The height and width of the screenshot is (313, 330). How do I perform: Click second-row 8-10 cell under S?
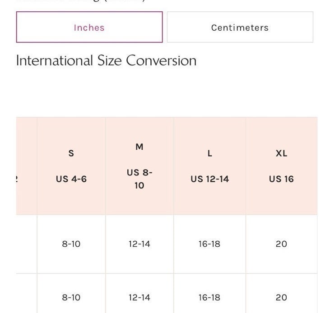coord(71,294)
